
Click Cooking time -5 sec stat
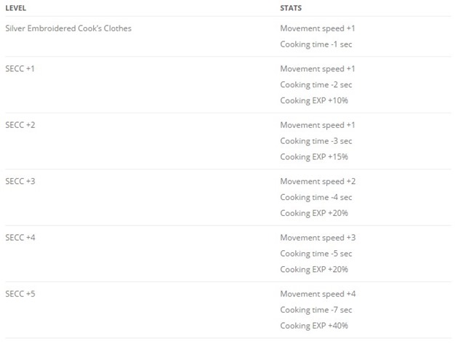(316, 254)
